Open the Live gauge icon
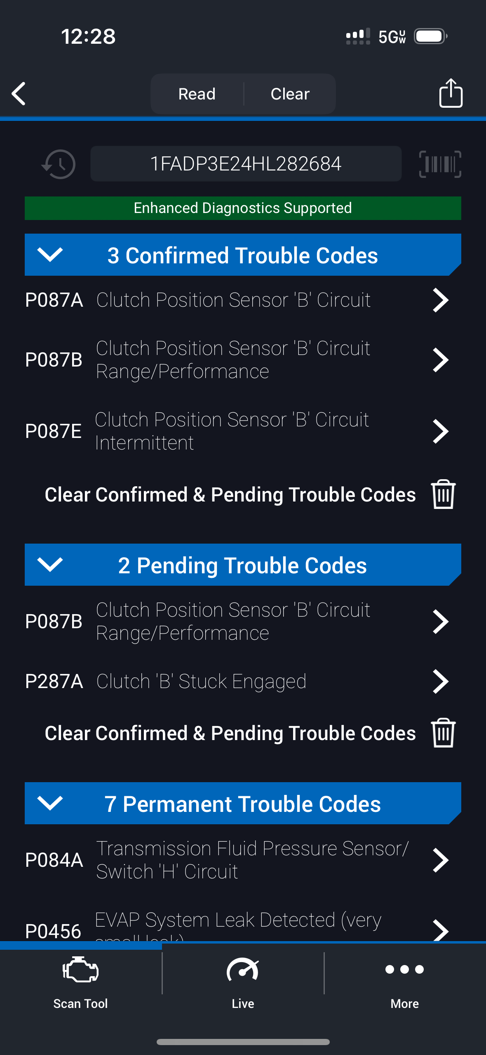The width and height of the screenshot is (486, 1055). click(243, 969)
